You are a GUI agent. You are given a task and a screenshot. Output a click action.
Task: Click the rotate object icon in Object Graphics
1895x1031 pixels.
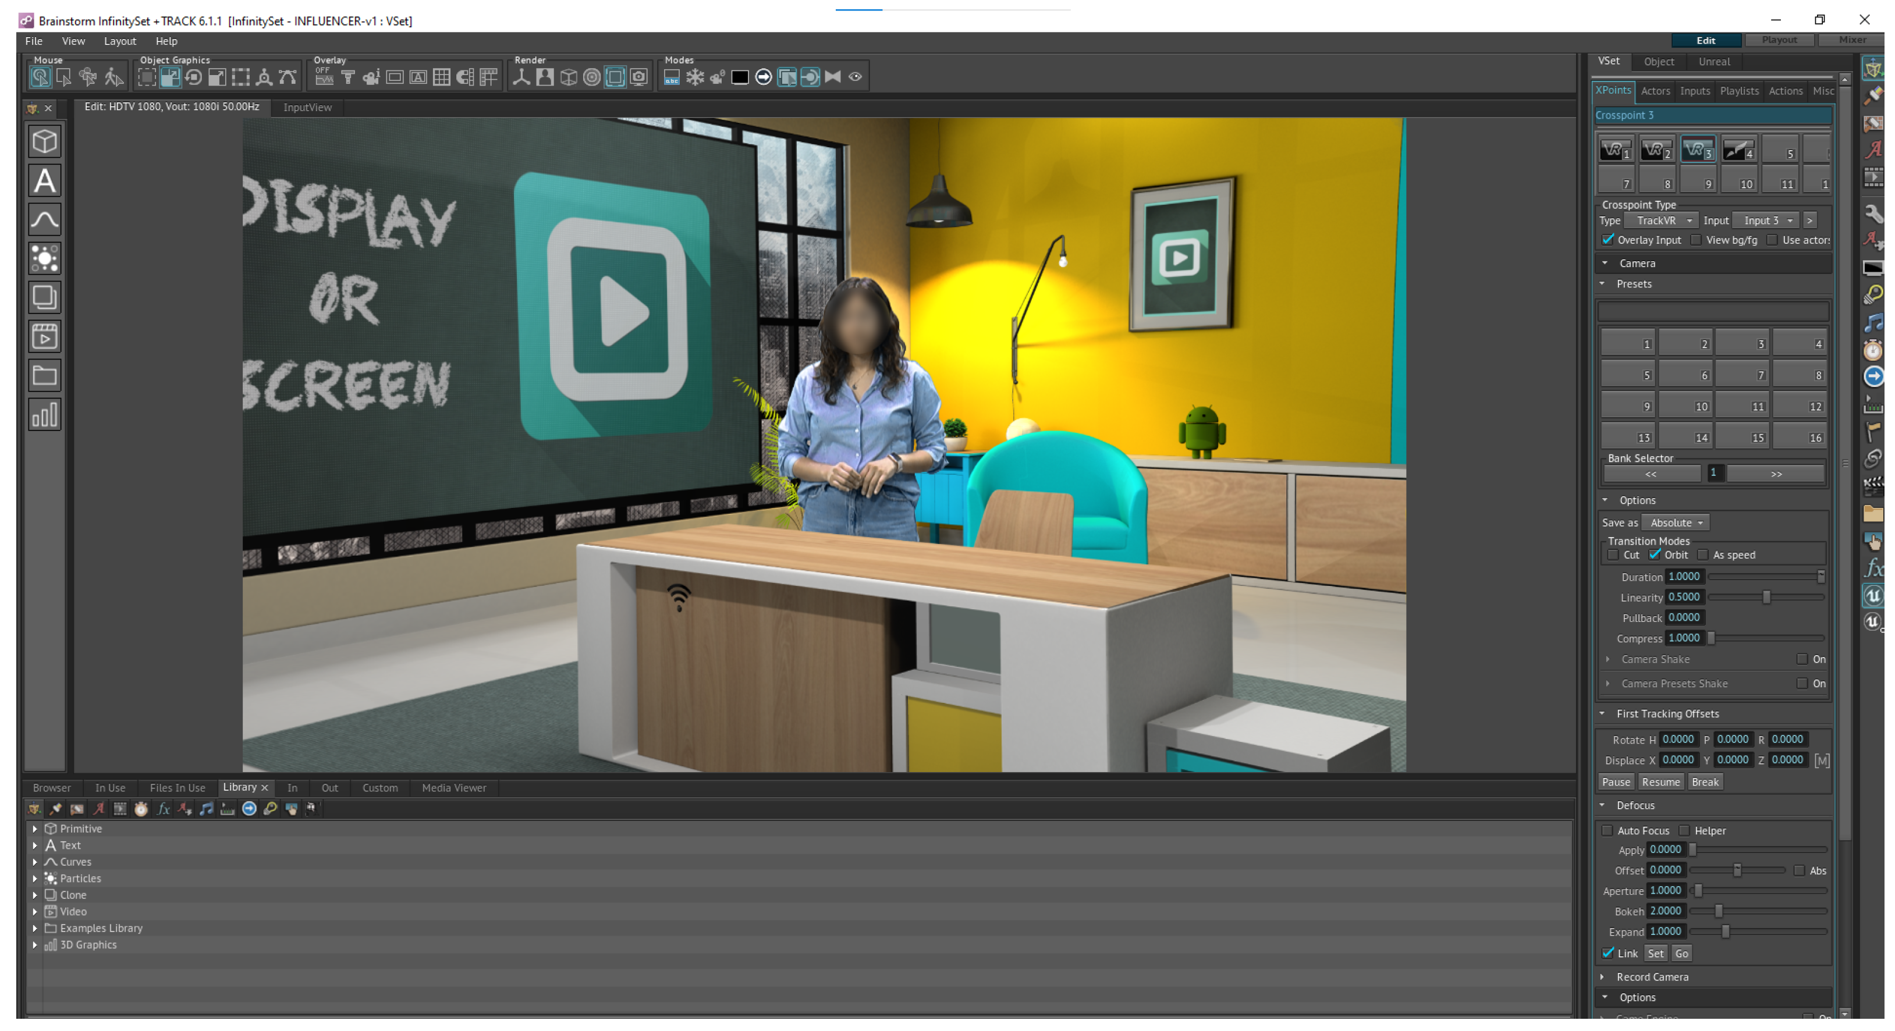click(193, 77)
